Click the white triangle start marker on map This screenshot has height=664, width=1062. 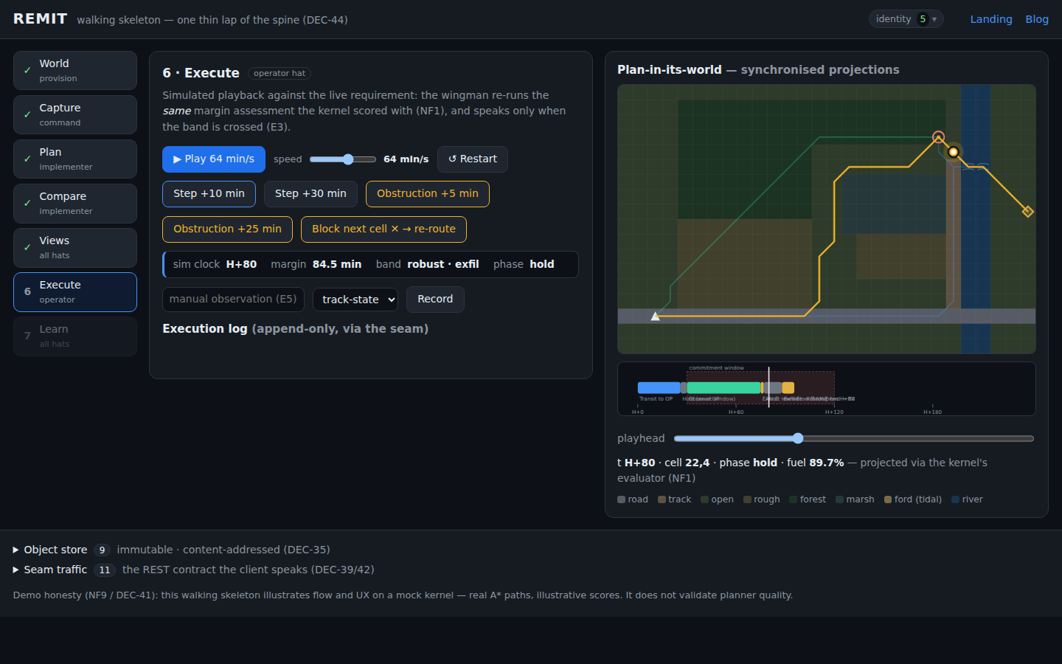click(x=655, y=317)
